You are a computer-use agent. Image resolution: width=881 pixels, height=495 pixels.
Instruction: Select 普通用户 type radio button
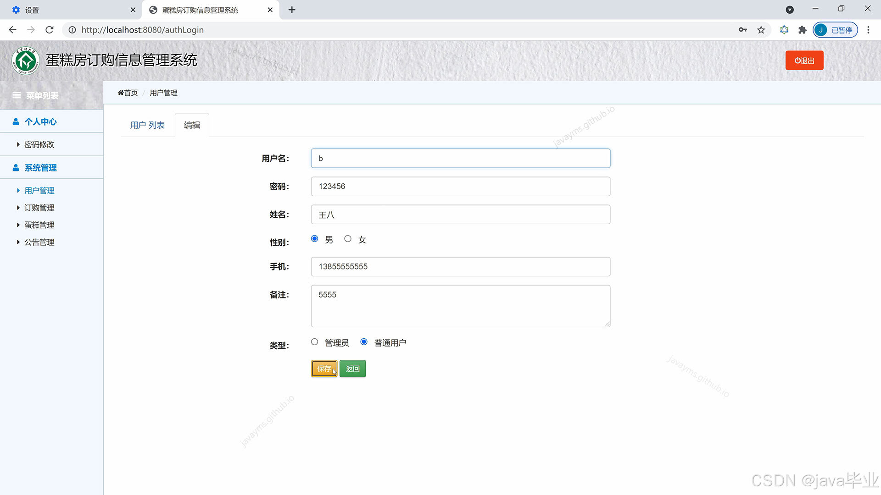pyautogui.click(x=364, y=342)
